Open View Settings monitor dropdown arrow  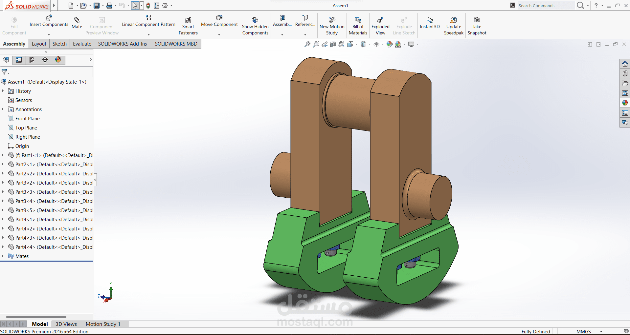point(417,44)
